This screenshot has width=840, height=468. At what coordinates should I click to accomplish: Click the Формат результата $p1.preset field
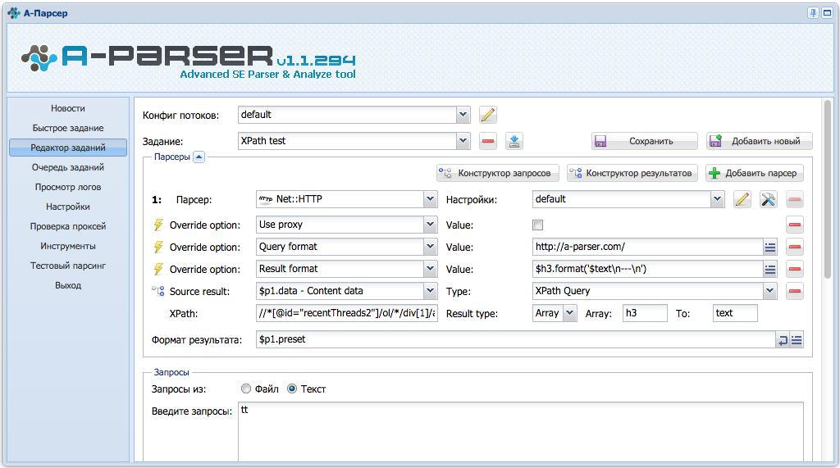pyautogui.click(x=516, y=339)
